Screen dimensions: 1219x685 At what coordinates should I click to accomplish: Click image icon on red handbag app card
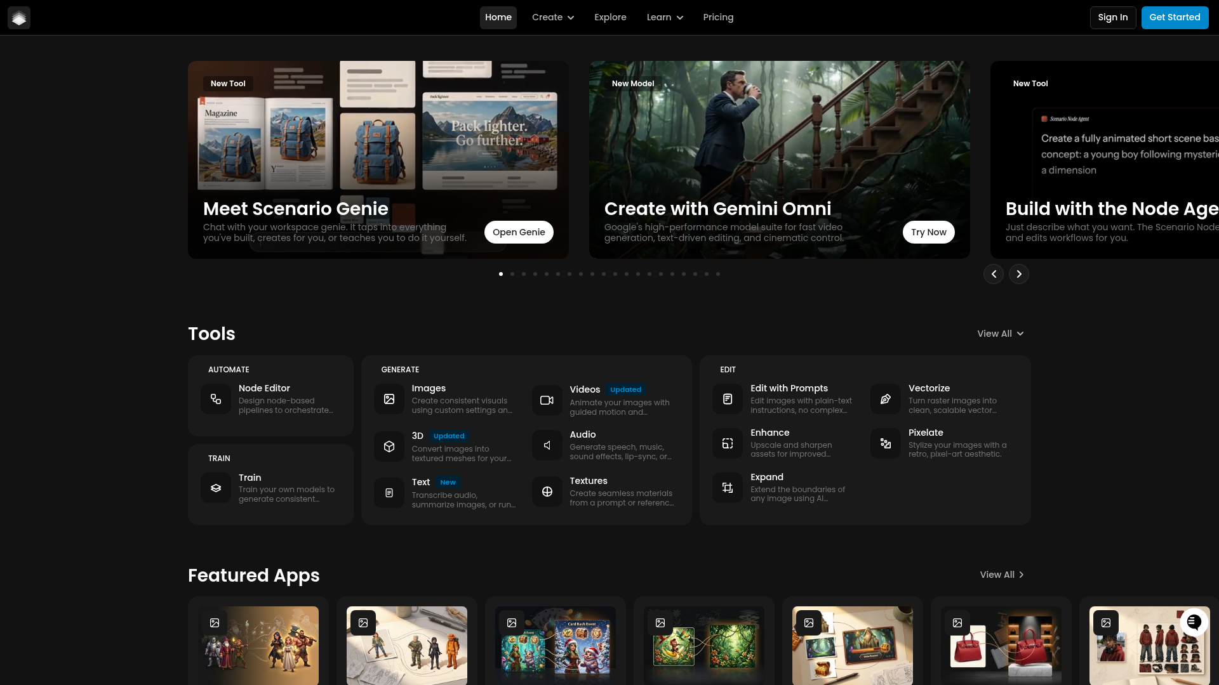(x=957, y=623)
